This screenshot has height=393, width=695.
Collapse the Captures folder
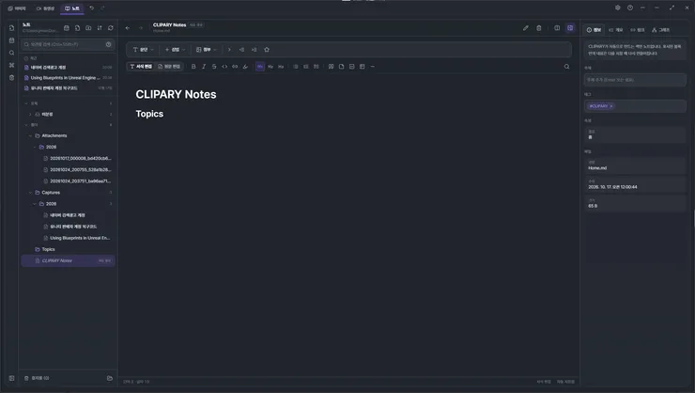pos(31,193)
